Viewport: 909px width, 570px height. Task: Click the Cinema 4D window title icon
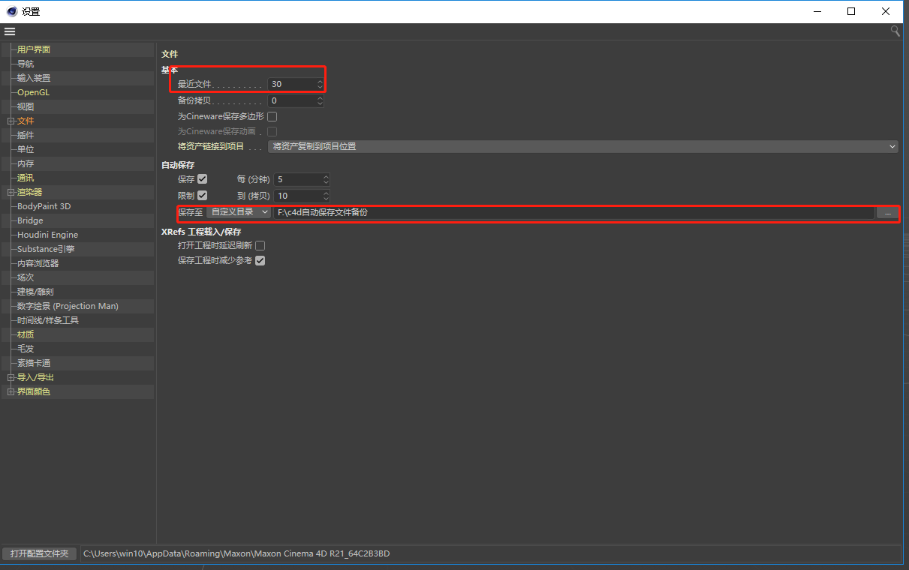[x=11, y=11]
